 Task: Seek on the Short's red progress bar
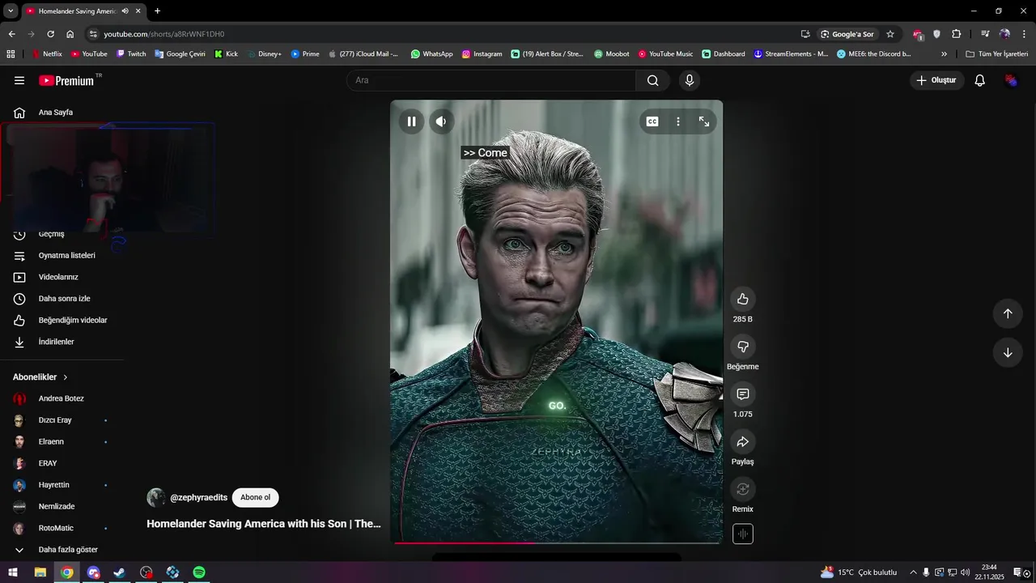pos(557,543)
